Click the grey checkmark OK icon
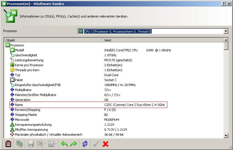The height and width of the screenshot is (150, 233). 96,144
